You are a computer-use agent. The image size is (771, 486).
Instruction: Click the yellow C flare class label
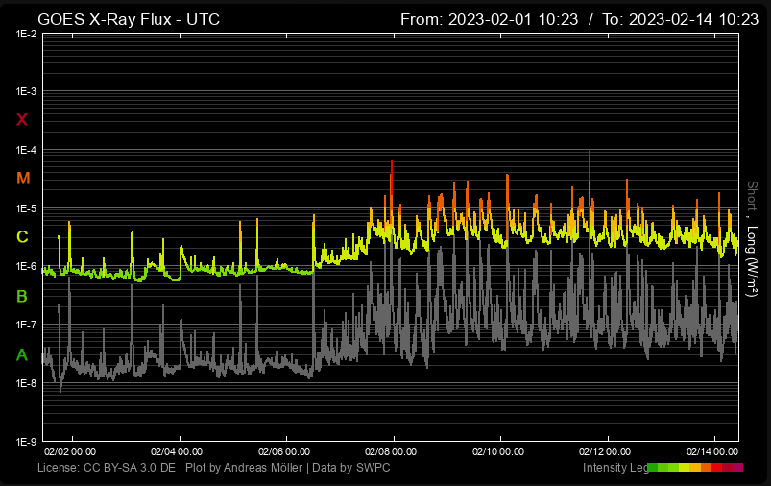(x=23, y=237)
